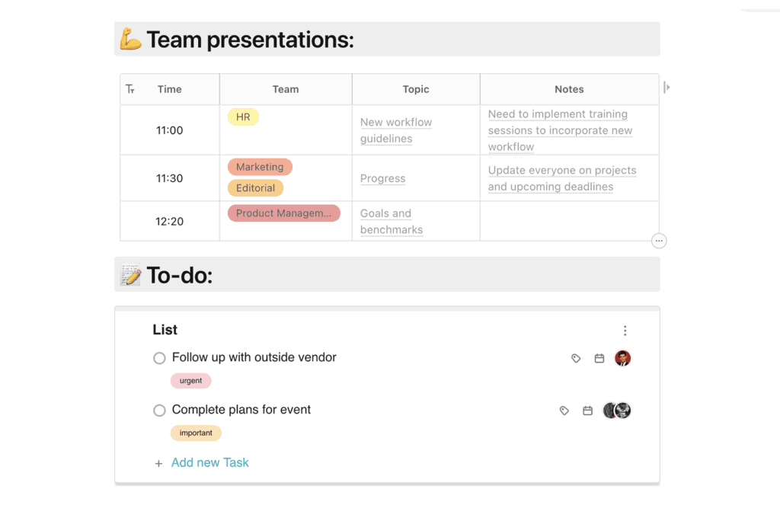The width and height of the screenshot is (780, 505).
Task: Click the Add new Task link
Action: [x=209, y=462]
